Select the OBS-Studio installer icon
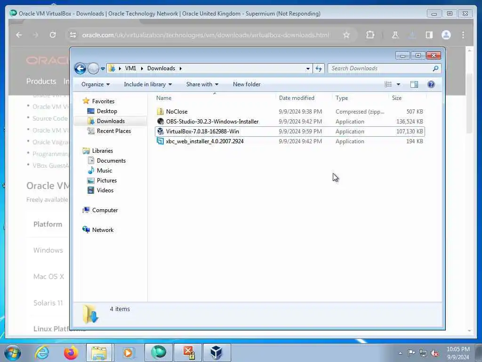 [x=160, y=121]
